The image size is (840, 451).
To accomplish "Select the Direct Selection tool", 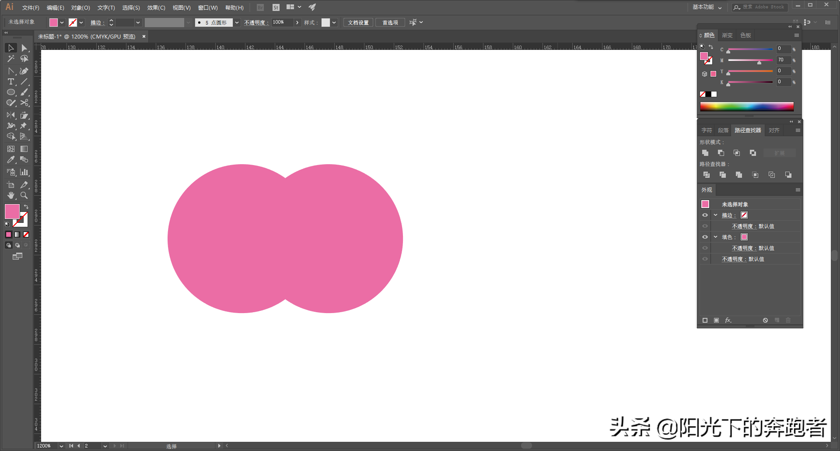I will 24,48.
